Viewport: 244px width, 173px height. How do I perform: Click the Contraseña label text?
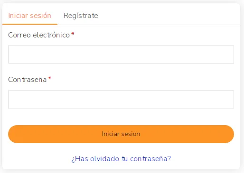28,80
